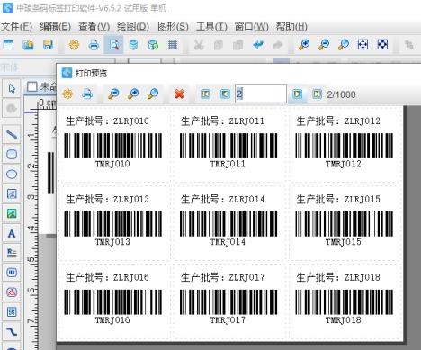Click the fit-to-window expand arrows icon
This screenshot has width=421, height=350.
click(363, 45)
